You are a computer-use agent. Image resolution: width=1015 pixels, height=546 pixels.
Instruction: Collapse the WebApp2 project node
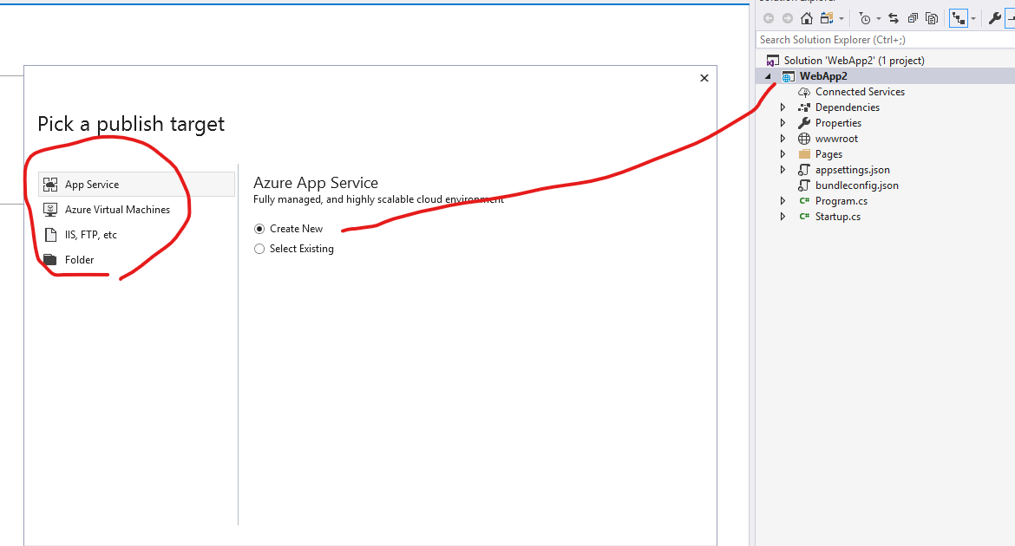click(x=768, y=75)
